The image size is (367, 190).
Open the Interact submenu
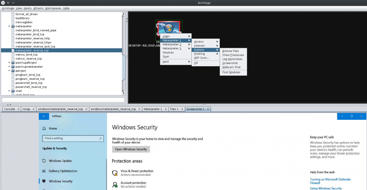point(205,46)
